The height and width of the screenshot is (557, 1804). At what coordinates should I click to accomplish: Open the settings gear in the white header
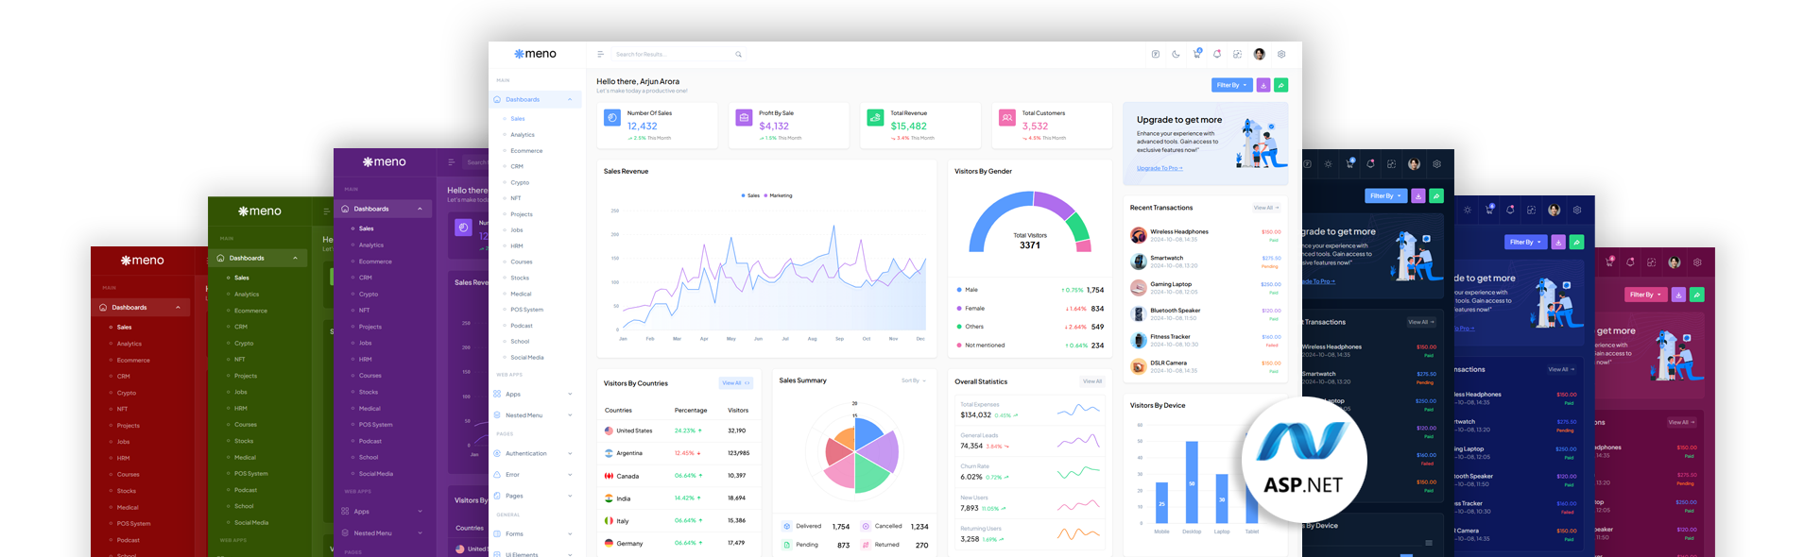[1281, 55]
